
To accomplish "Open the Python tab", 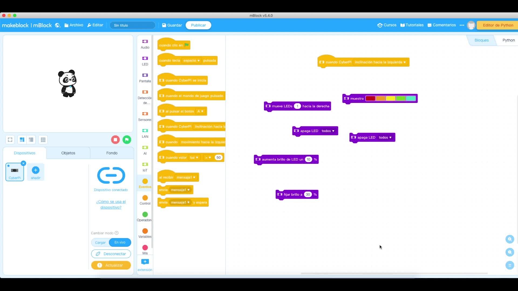I will pos(508,40).
